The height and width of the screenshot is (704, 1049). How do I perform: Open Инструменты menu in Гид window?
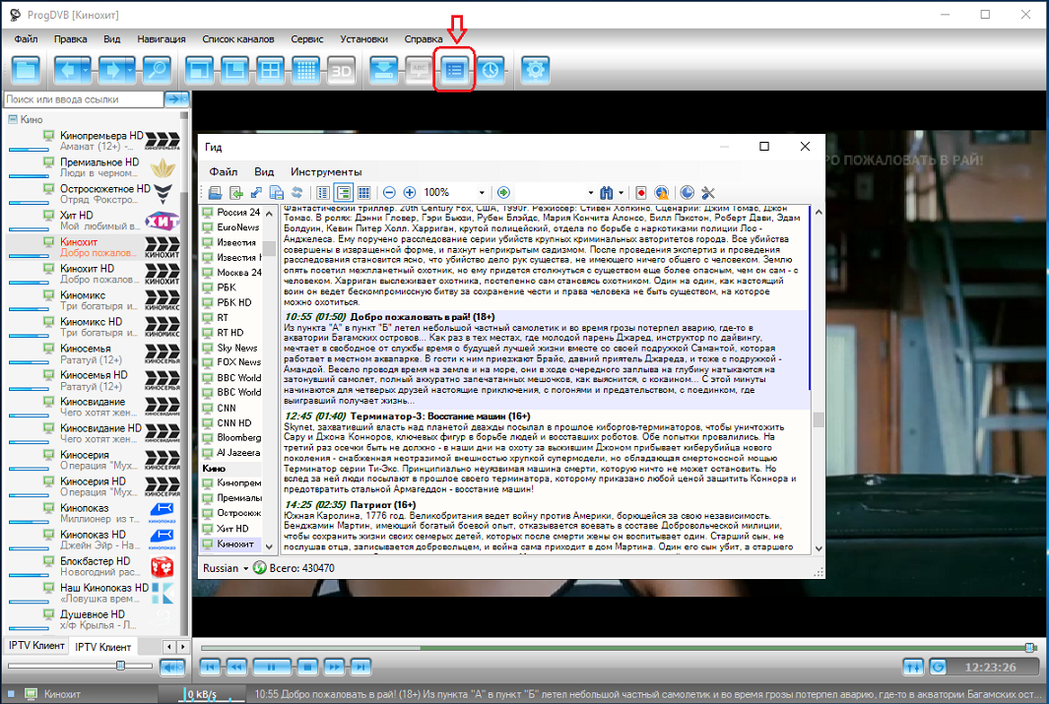[x=326, y=171]
